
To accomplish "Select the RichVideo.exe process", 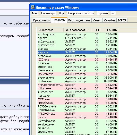I will tap(78, 121).
